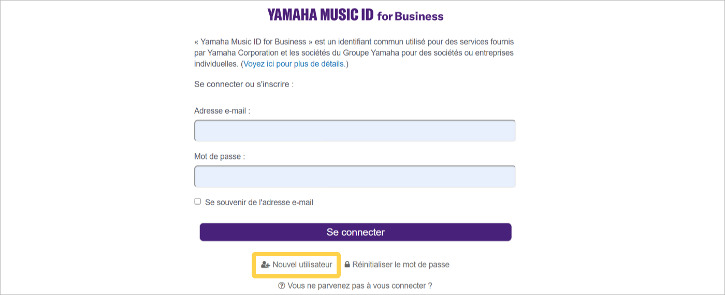Click the YAMAHA MUSIC ID logo text
This screenshot has width=725, height=295.
320,15
